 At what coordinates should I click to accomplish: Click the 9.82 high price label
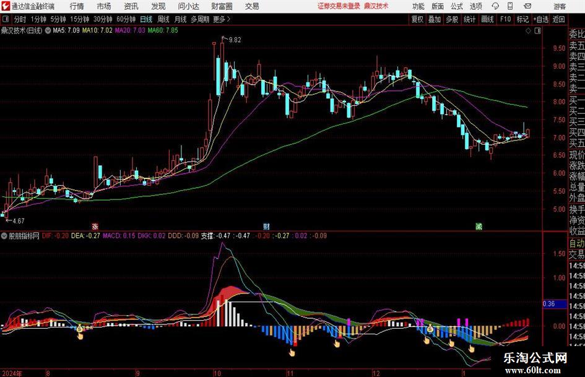tap(235, 40)
